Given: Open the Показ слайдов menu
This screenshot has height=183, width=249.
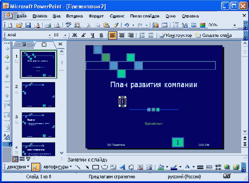Looking at the screenshot, I should [145, 16].
